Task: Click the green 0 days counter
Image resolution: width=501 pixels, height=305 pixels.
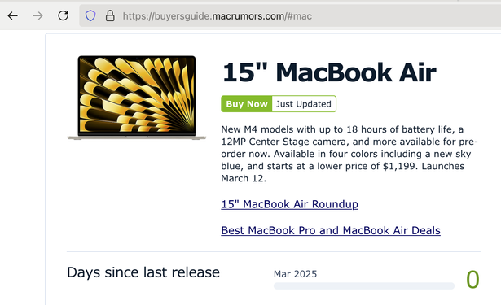Action: (x=472, y=280)
